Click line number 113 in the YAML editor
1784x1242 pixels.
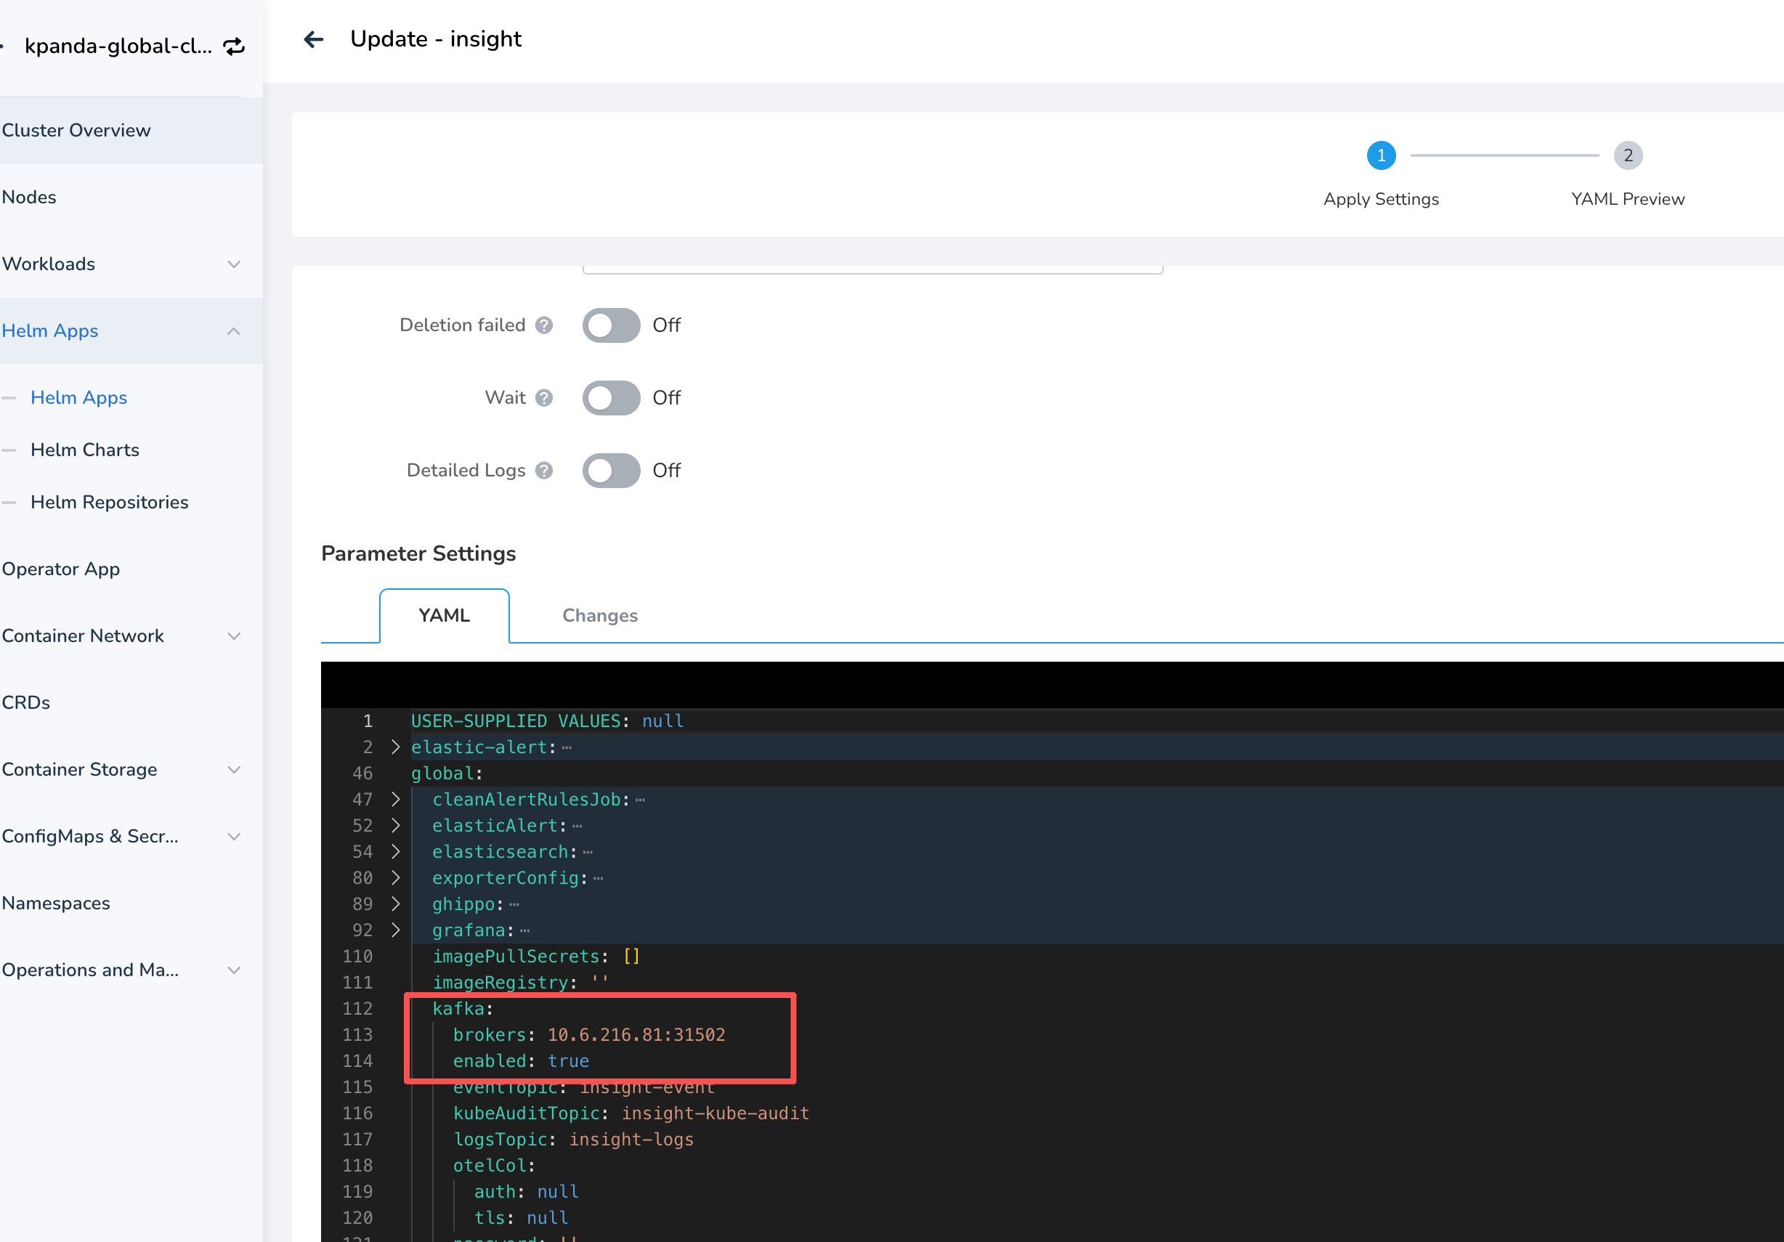(358, 1034)
